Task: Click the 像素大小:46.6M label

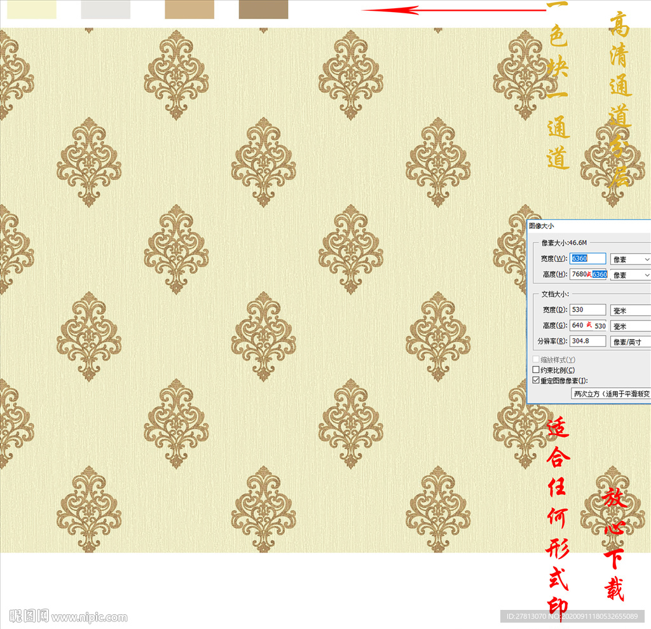Action: 565,242
